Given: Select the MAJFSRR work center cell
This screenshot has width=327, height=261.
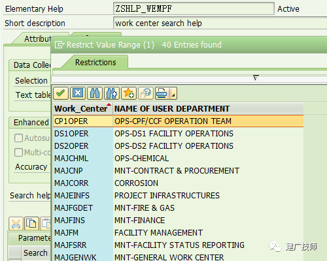Looking at the screenshot, I should click(83, 245).
